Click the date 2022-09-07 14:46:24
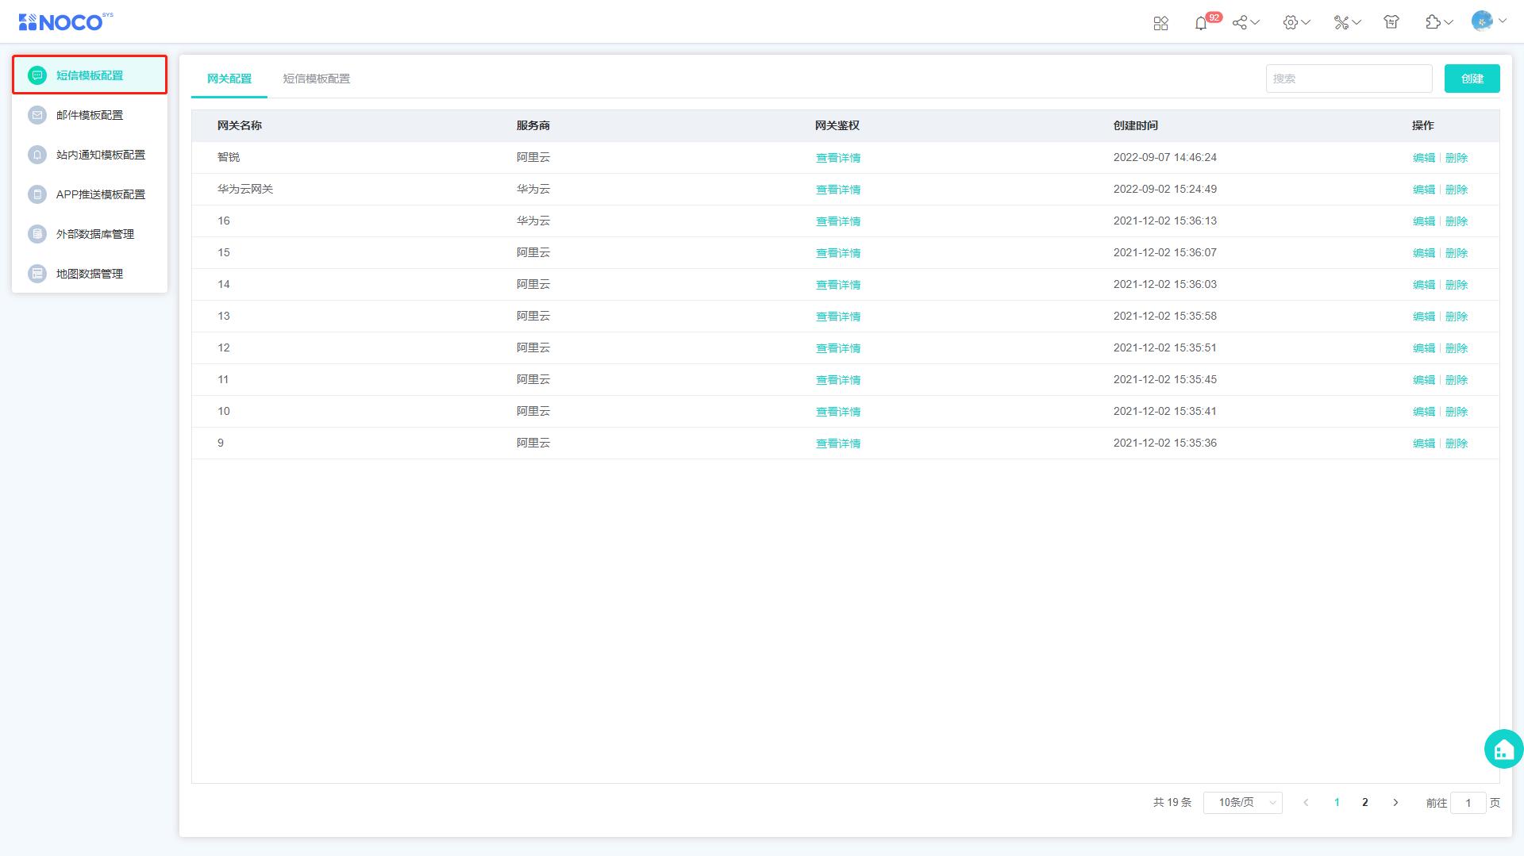This screenshot has height=856, width=1524. pyautogui.click(x=1165, y=157)
